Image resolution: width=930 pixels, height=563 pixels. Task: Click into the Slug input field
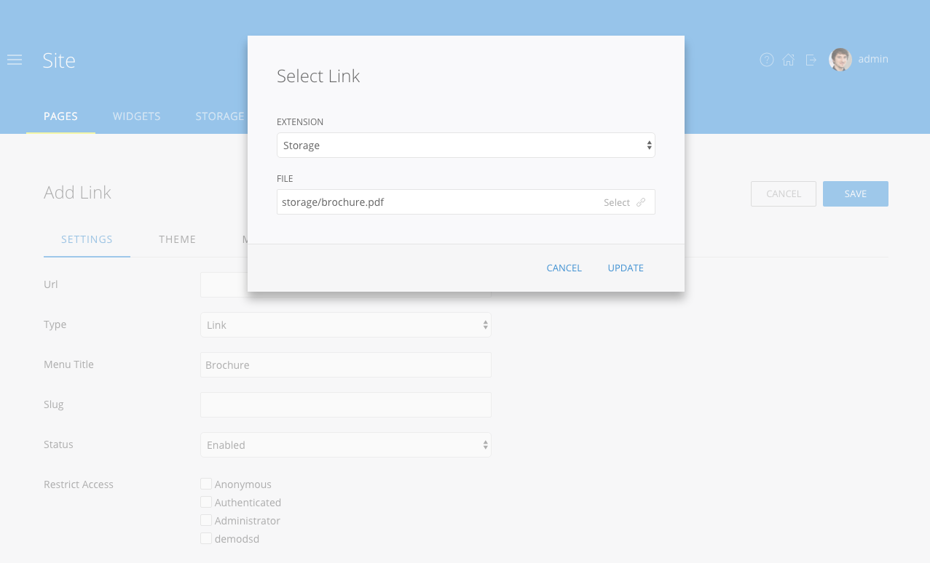click(x=345, y=405)
